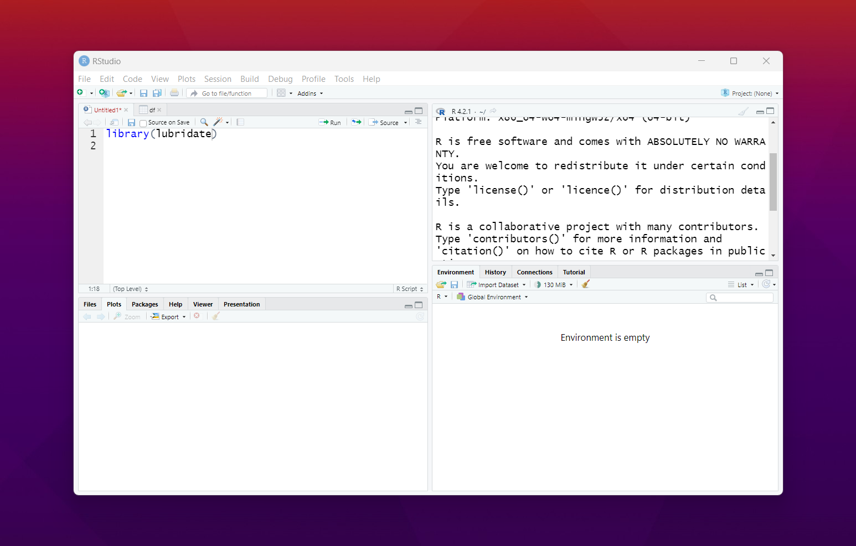View current working directory arrow in console
The height and width of the screenshot is (546, 856).
[x=493, y=111]
